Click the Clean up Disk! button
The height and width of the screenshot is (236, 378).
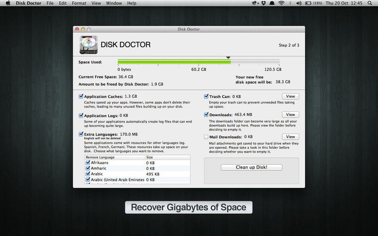[x=251, y=168]
